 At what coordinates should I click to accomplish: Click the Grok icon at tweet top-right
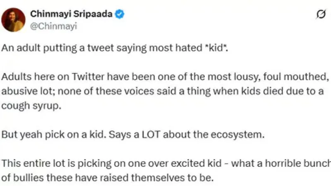320,15
